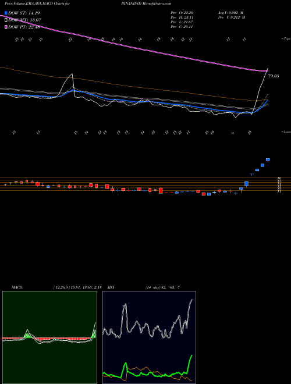The image size is (291, 384).
Task: Click the 'Pre V: 0.212 M' value
Action: (232, 17)
